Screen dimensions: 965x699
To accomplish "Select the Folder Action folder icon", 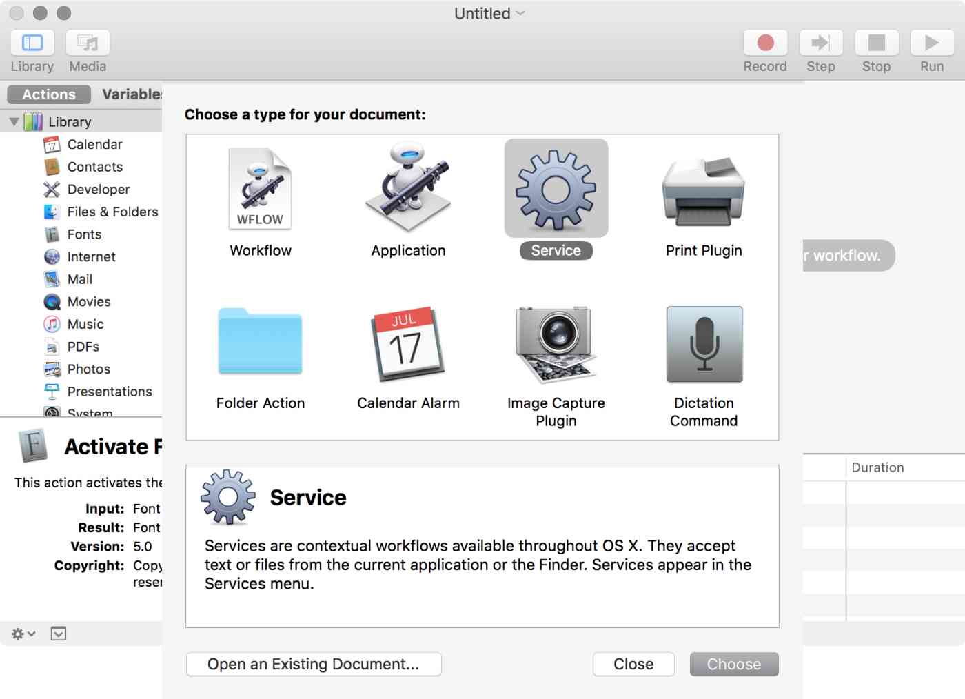I will 260,341.
